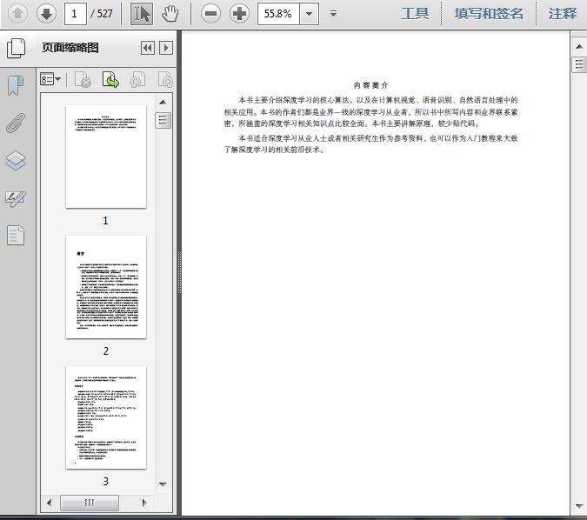The height and width of the screenshot is (520, 587).
Task: Open the 注释 pane
Action: (563, 14)
